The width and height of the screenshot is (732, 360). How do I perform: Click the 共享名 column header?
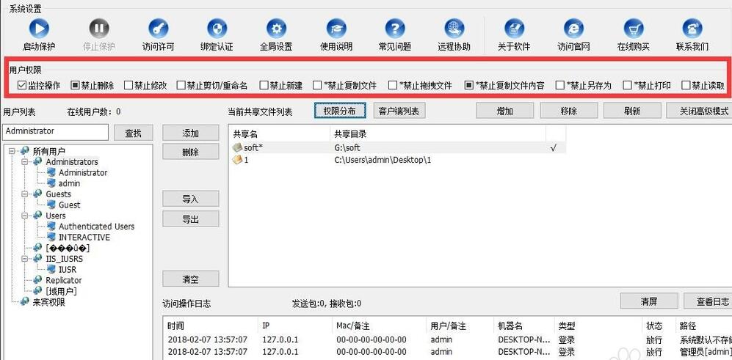click(x=280, y=134)
